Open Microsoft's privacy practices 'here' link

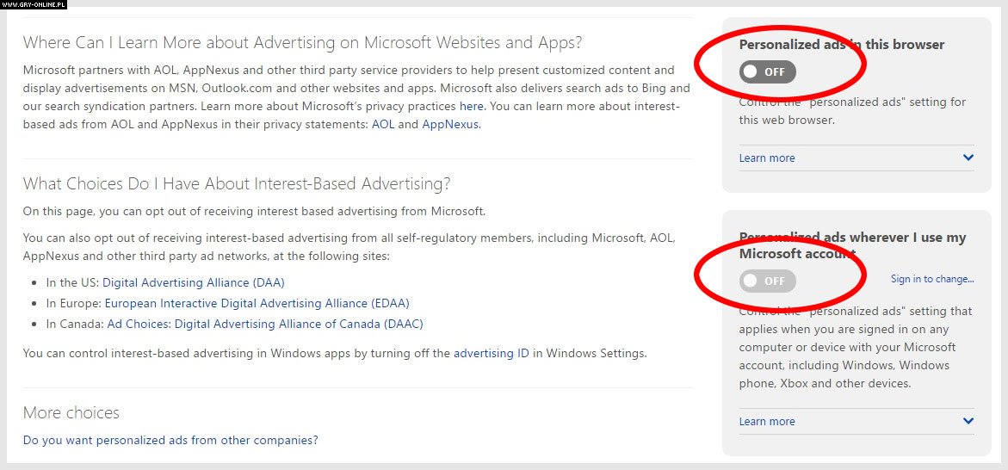point(471,106)
